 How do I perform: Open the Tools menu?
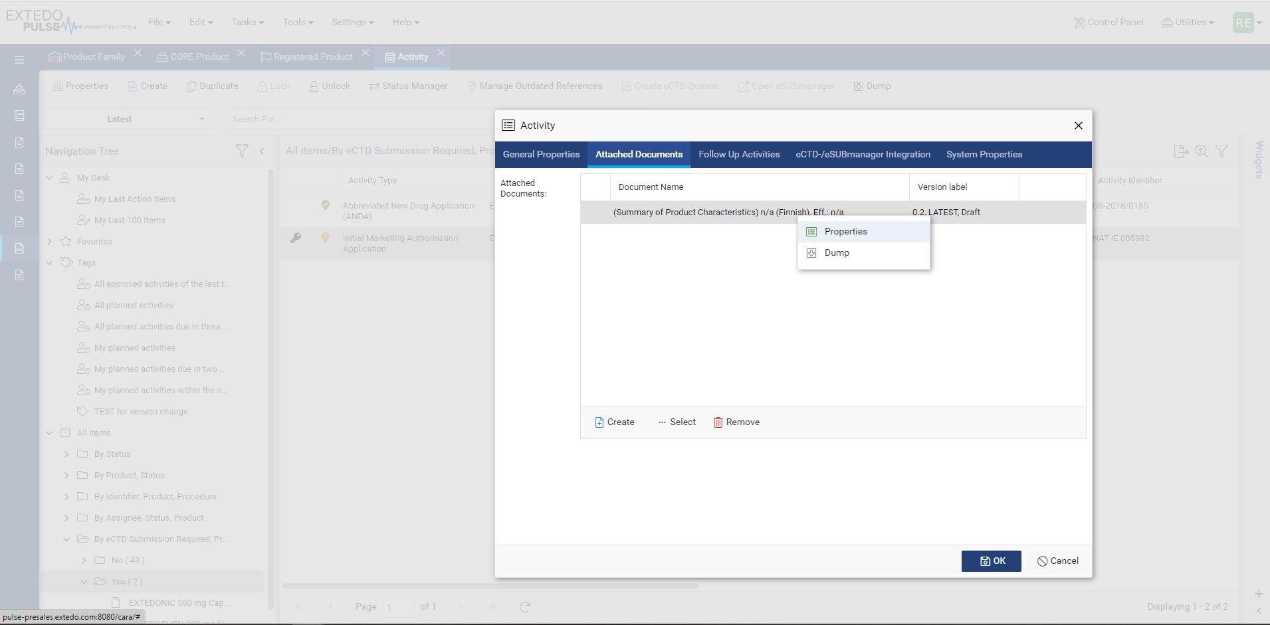pyautogui.click(x=297, y=22)
